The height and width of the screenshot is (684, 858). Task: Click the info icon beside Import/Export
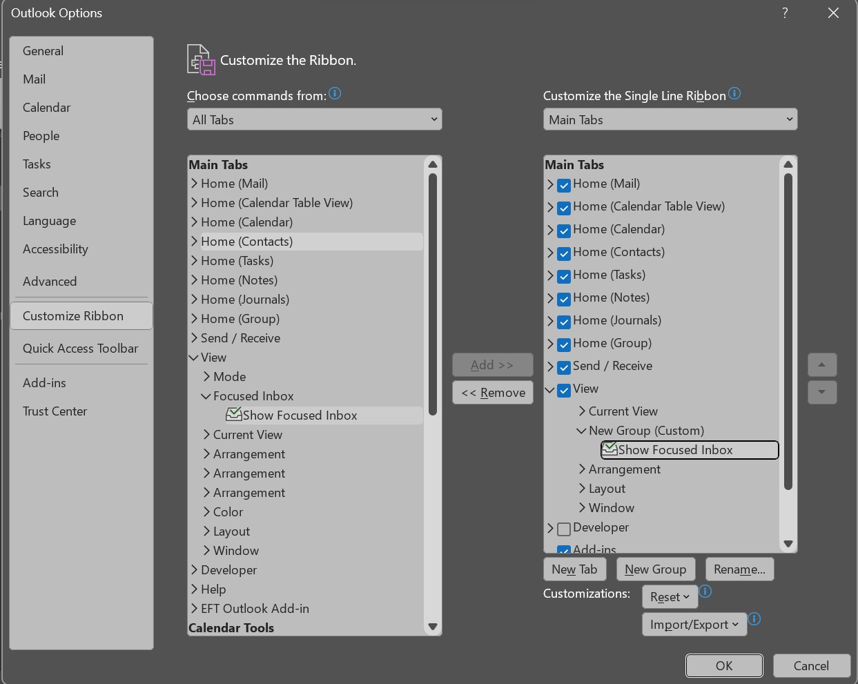[x=754, y=619]
